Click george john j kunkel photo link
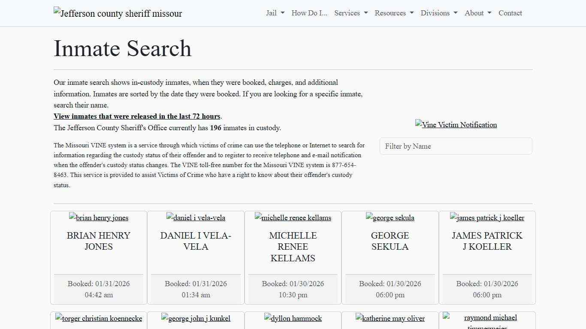 pyautogui.click(x=196, y=318)
